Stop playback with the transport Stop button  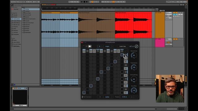pyautogui.click(x=84, y=2)
